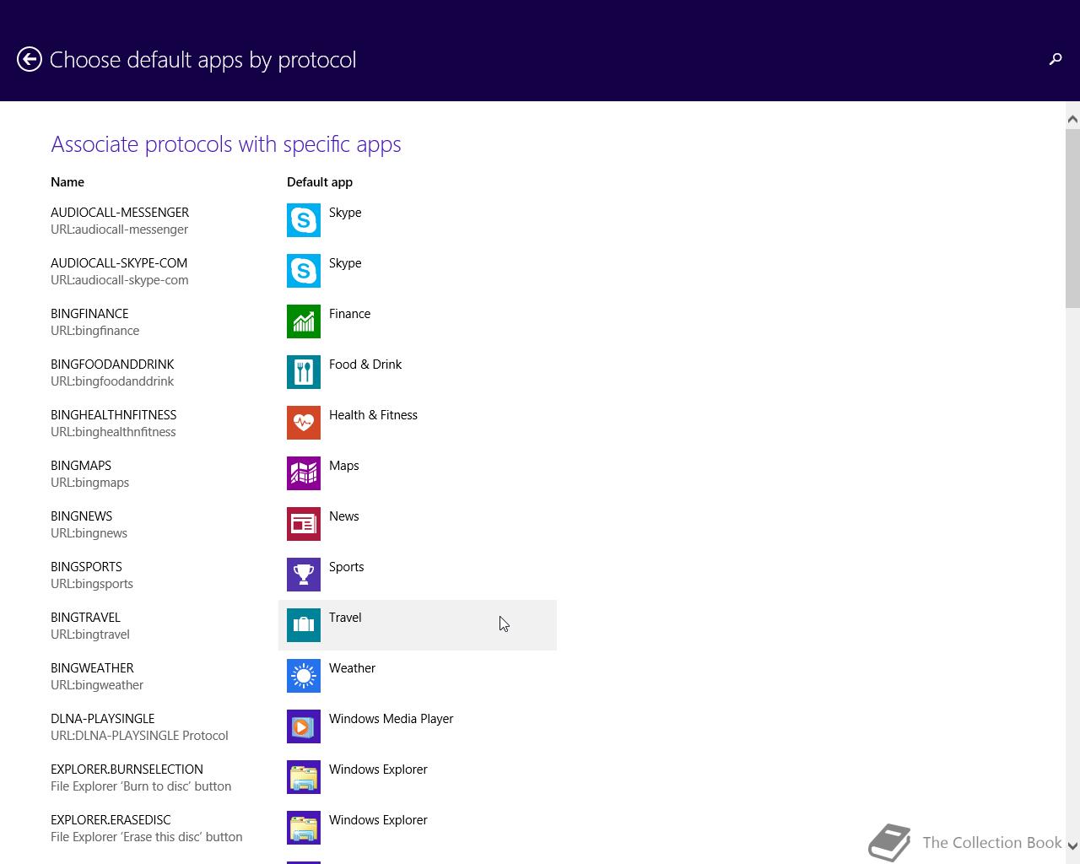Open the search magnifier icon
The image size is (1080, 864).
tap(1055, 59)
